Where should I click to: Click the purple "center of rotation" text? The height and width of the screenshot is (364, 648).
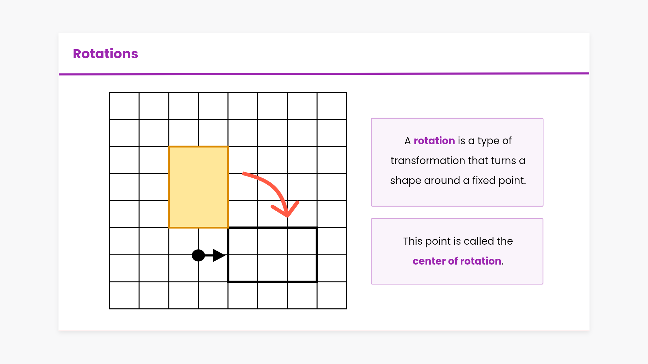point(457,261)
